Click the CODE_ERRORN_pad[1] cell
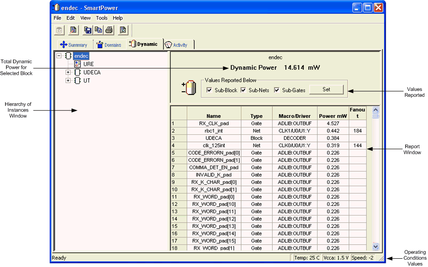This screenshot has width=428, height=267. 214,161
